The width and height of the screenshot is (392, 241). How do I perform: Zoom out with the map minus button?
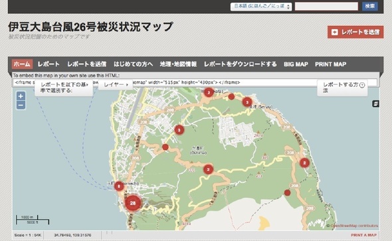(x=21, y=106)
